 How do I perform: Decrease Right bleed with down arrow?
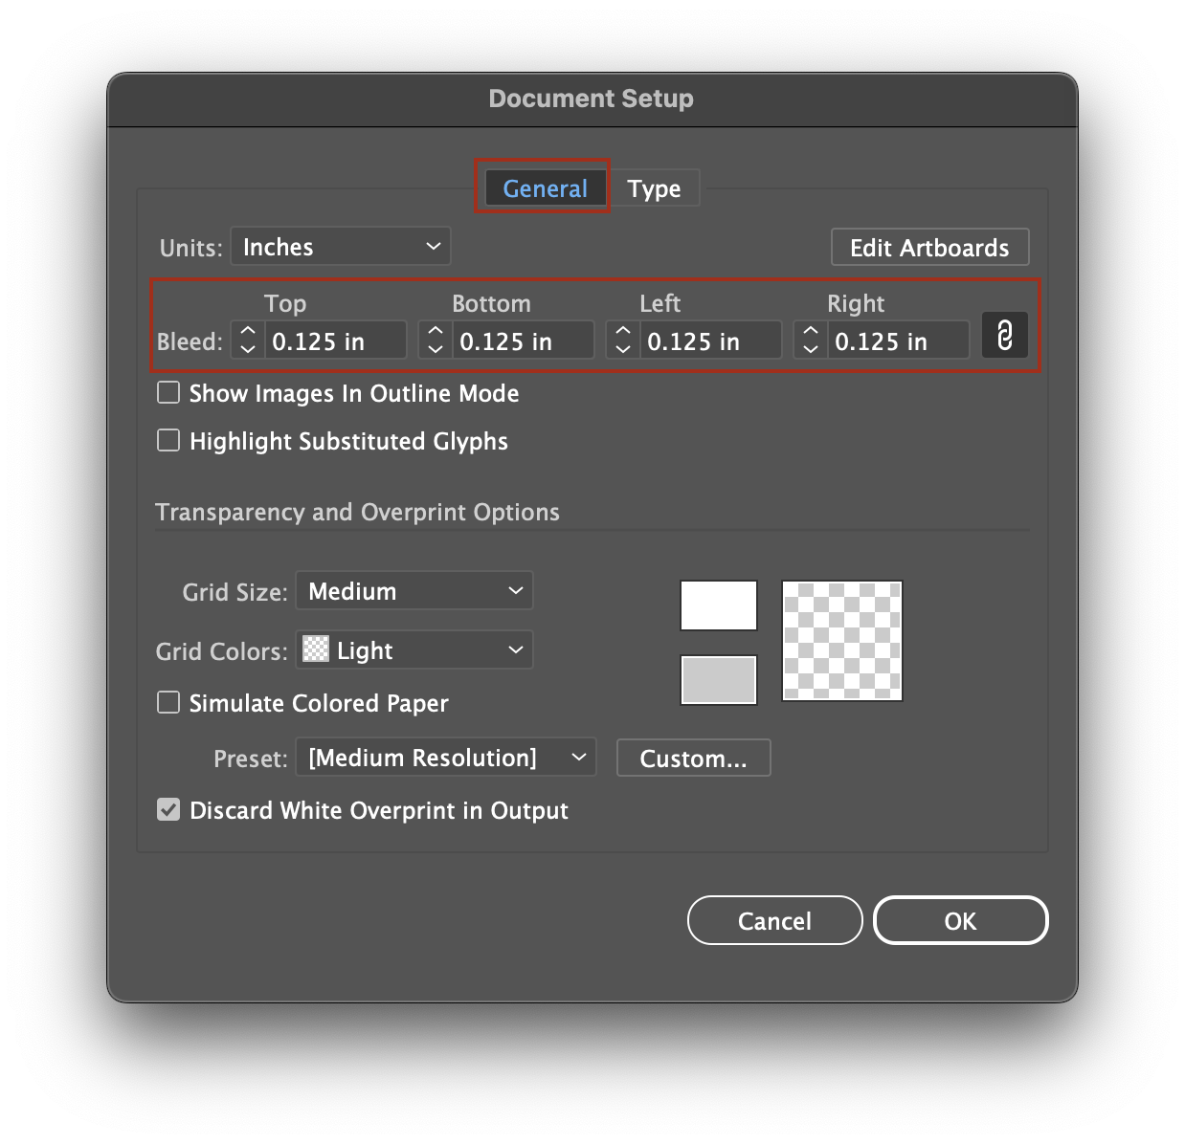coord(811,349)
